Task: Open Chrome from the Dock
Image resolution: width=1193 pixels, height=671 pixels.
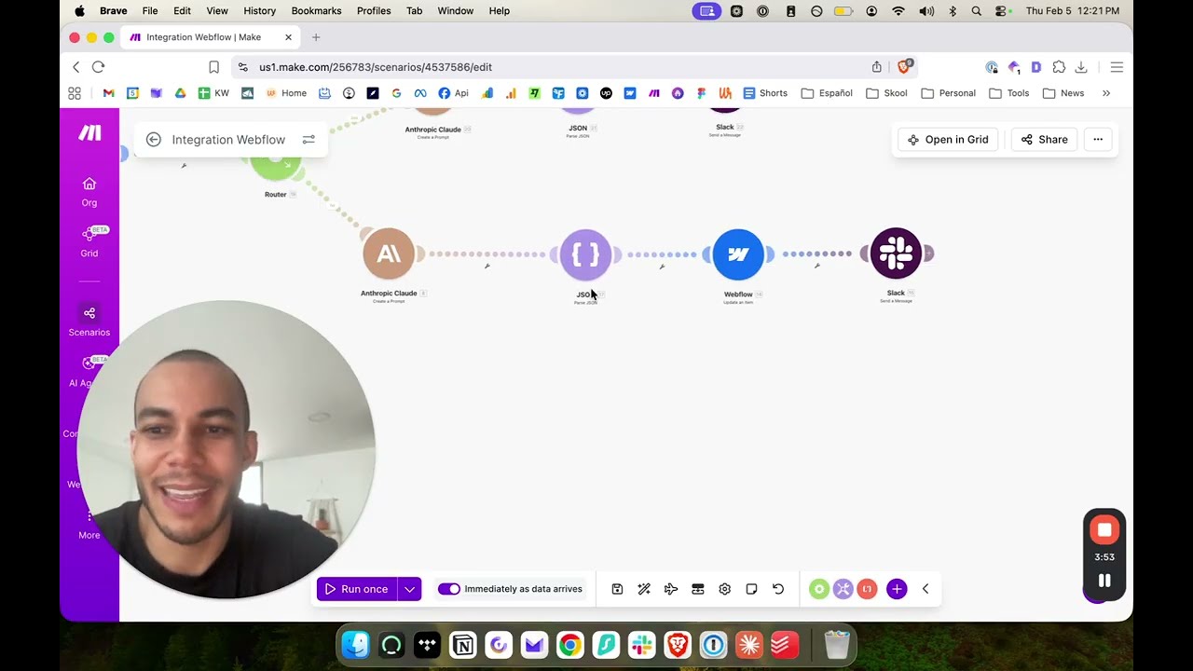Action: (x=569, y=645)
